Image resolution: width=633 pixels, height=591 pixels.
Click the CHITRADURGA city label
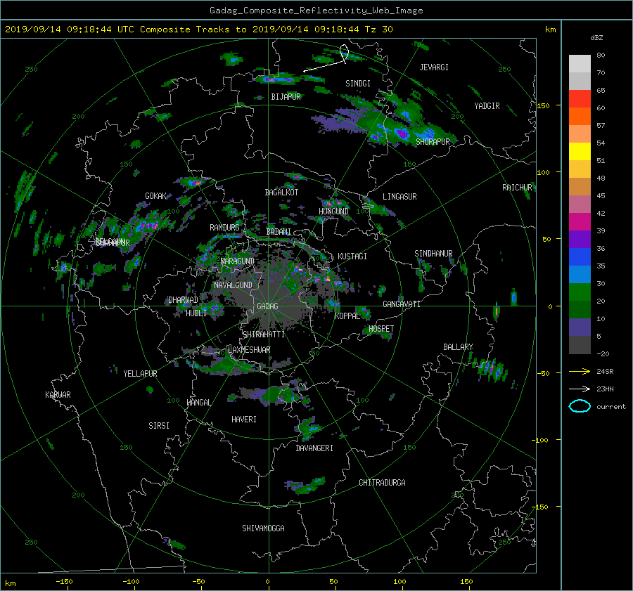pyautogui.click(x=382, y=483)
